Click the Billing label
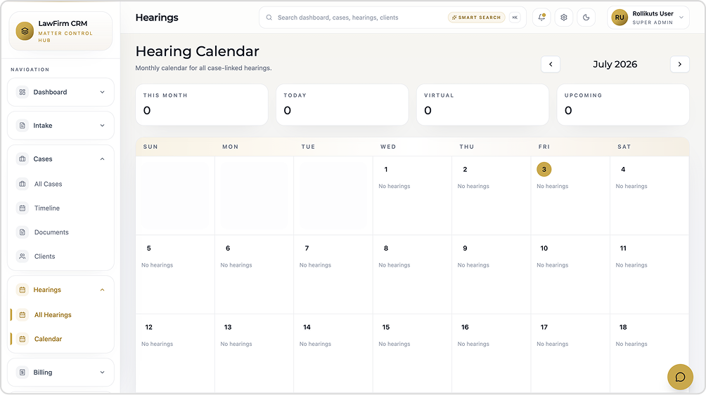This screenshot has width=706, height=395. coord(43,372)
